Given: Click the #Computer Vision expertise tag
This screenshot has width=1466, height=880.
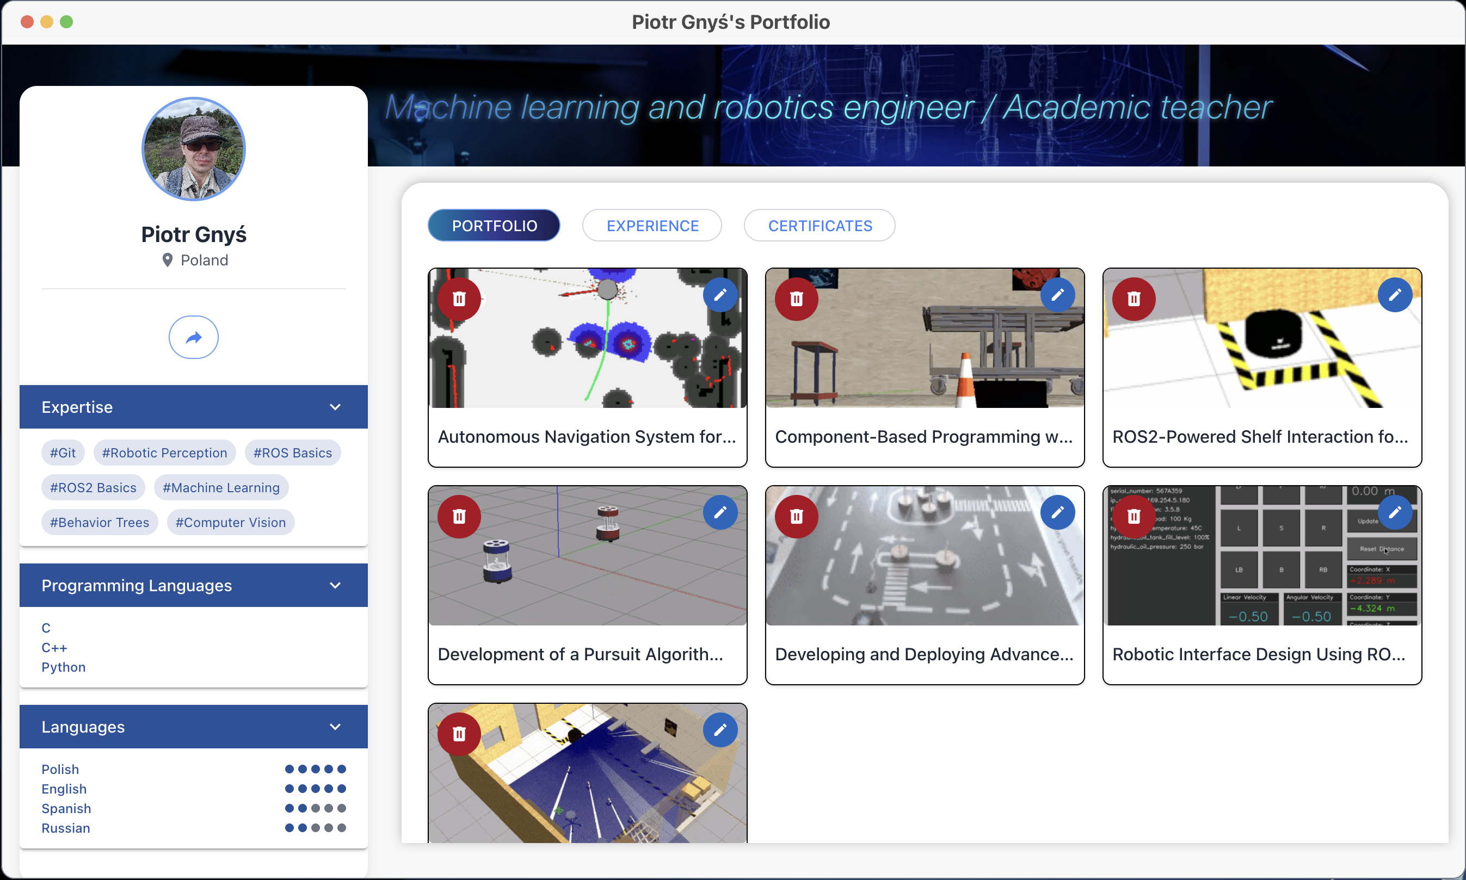Looking at the screenshot, I should tap(230, 523).
